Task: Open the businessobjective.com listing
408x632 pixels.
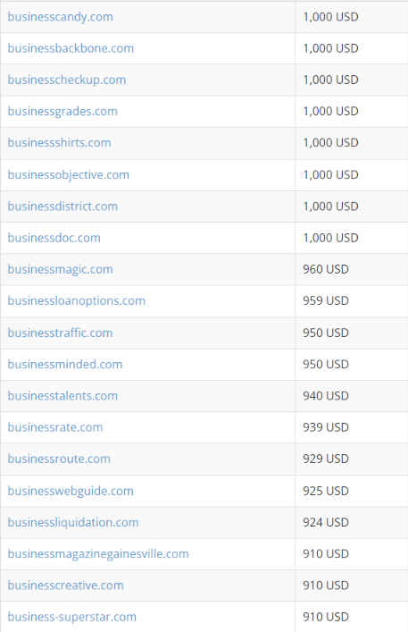Action: point(68,175)
